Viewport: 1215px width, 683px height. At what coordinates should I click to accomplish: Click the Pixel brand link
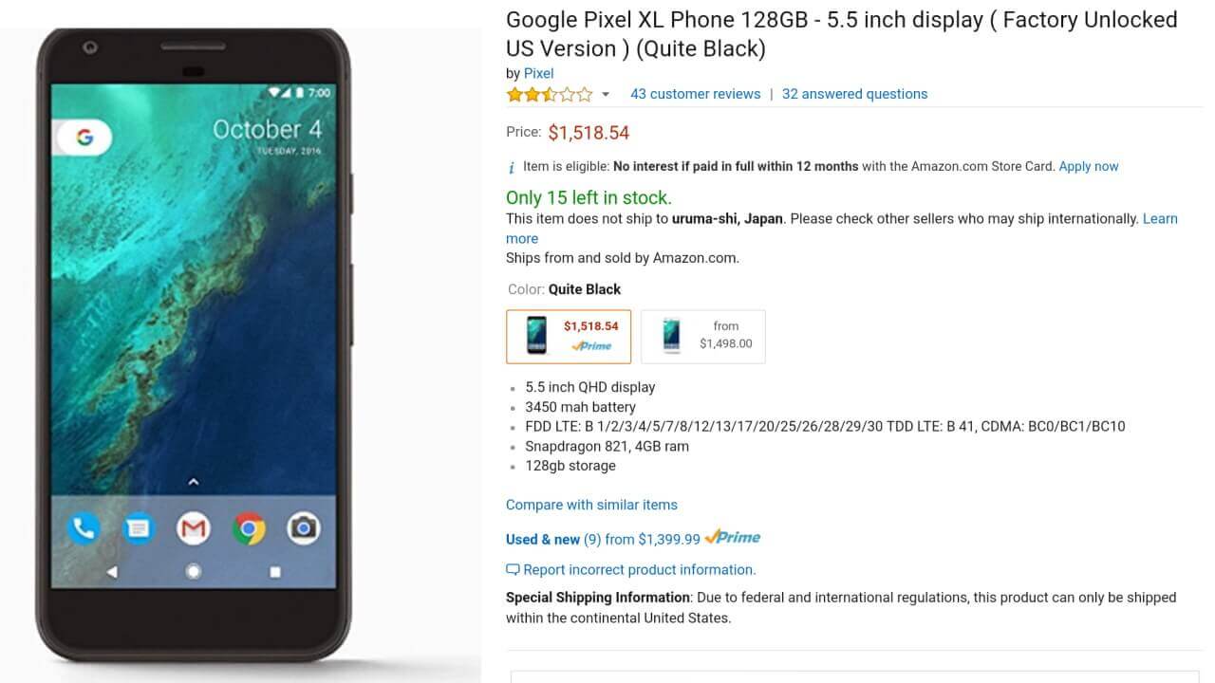[x=538, y=73]
